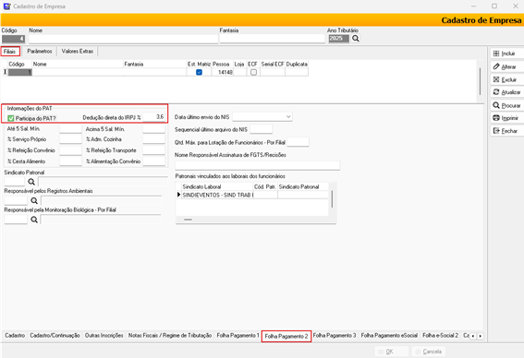Image resolution: width=524 pixels, height=358 pixels.
Task: Click the % Alimentação Convênio field
Action: 154,161
